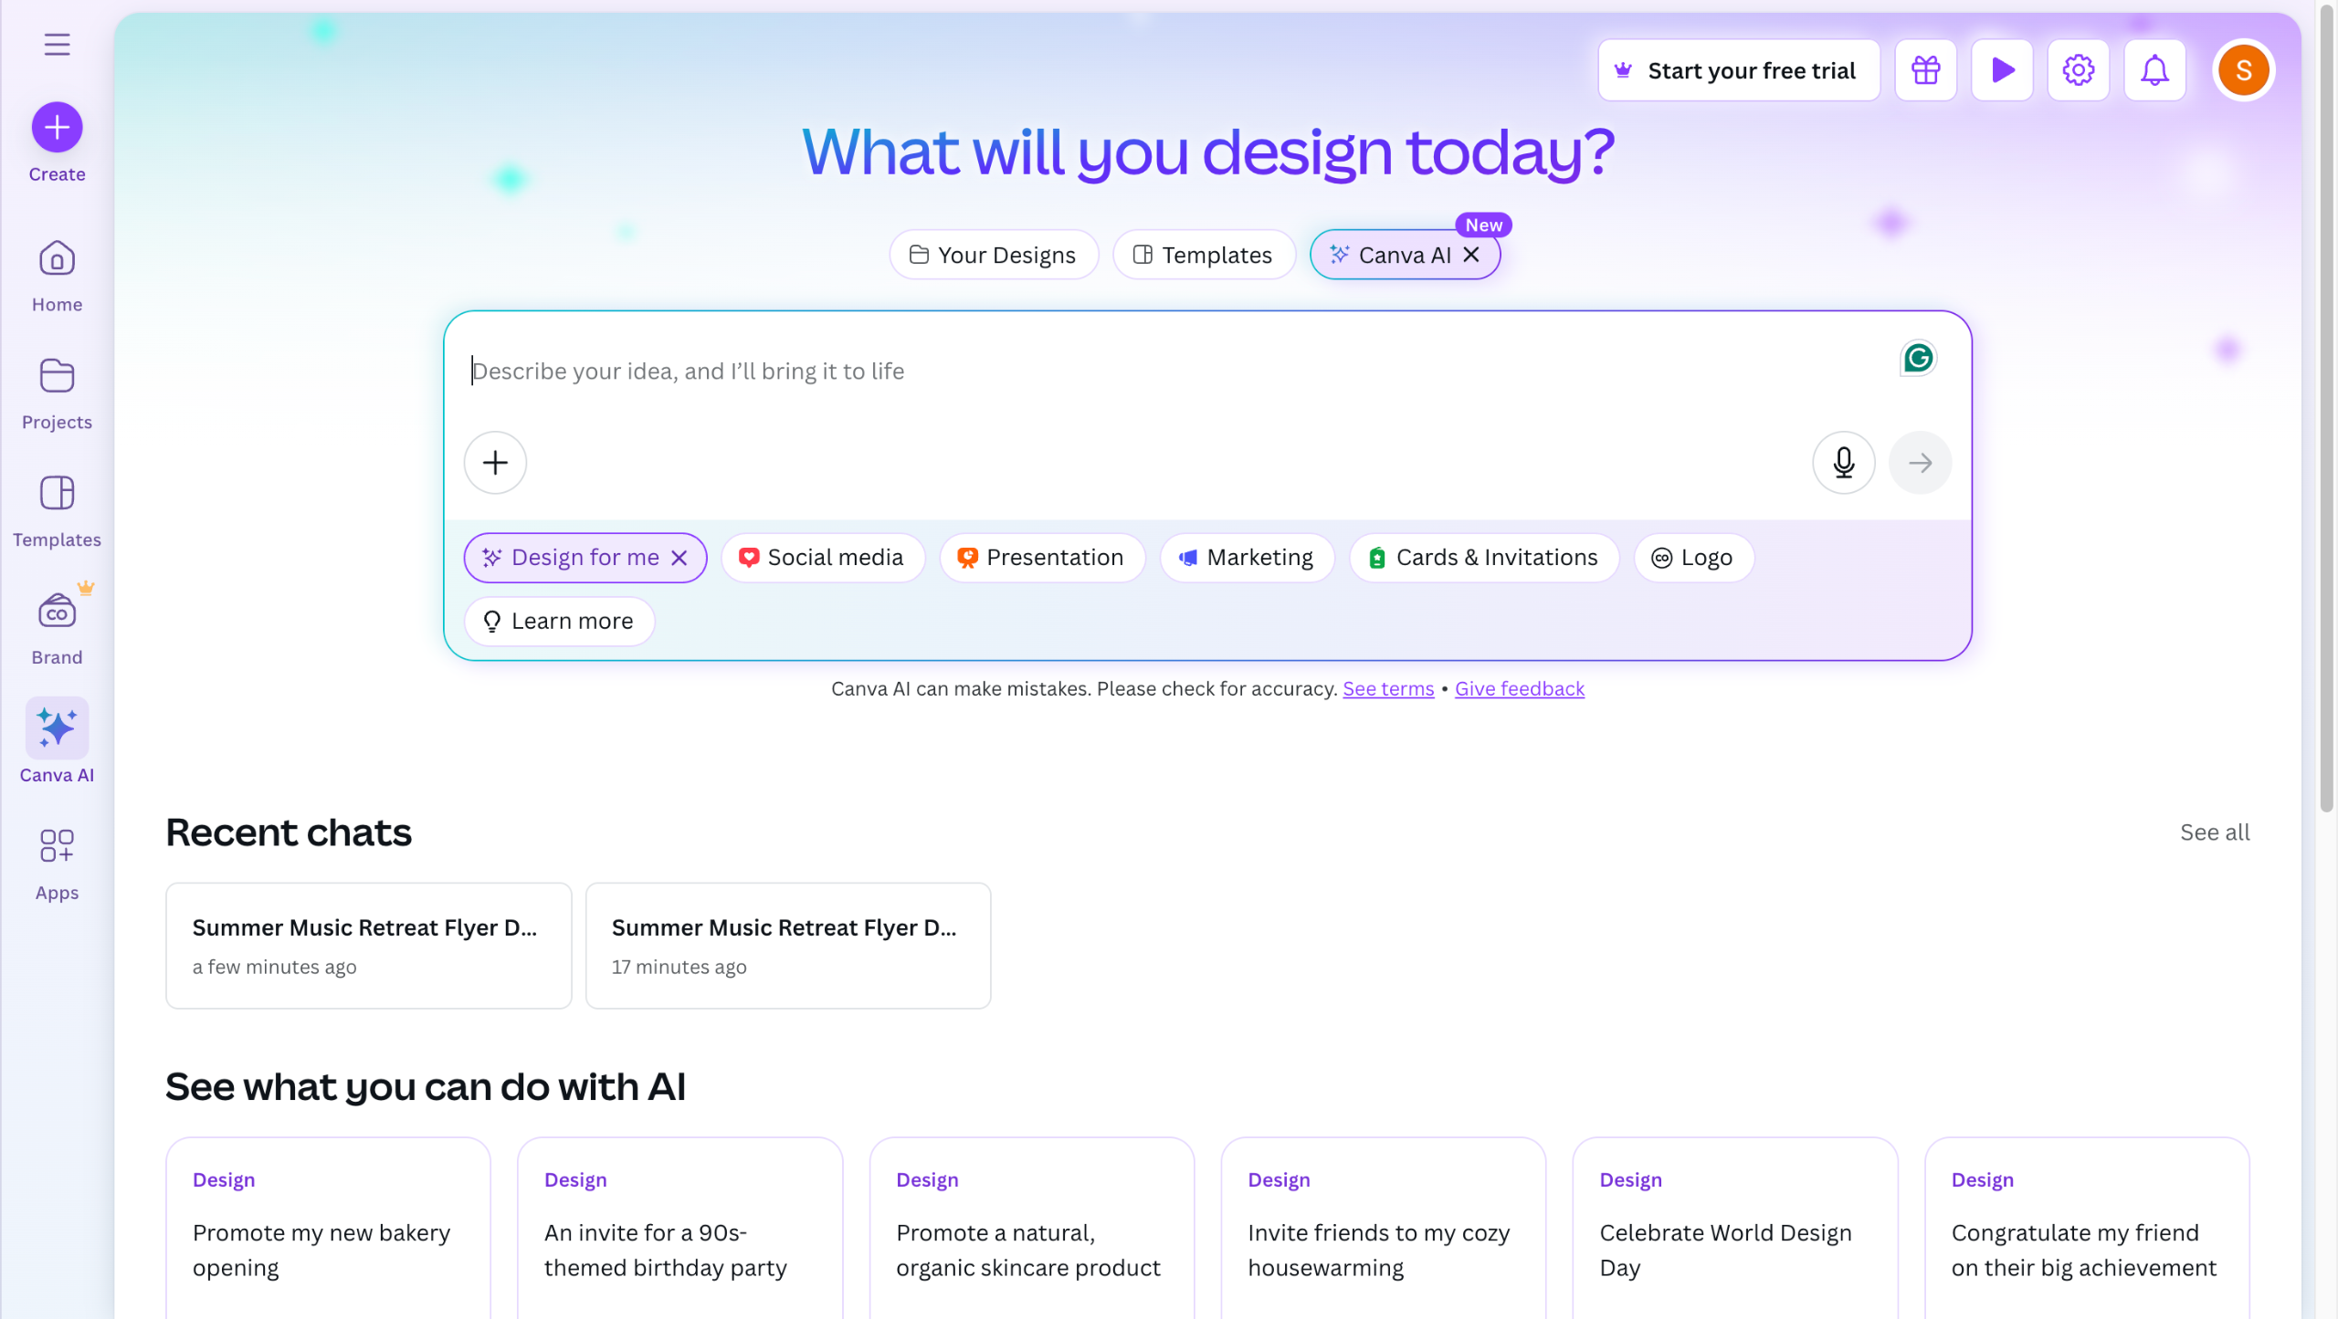Open the Apps sidebar icon
Image resolution: width=2338 pixels, height=1319 pixels.
click(57, 846)
